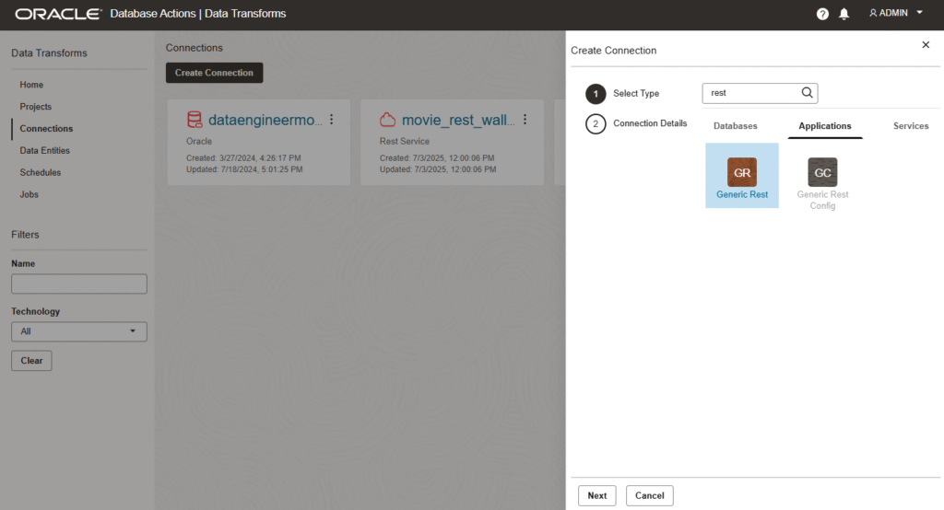Switch to the Services tab
Viewport: 944px width, 510px height.
pyautogui.click(x=910, y=126)
